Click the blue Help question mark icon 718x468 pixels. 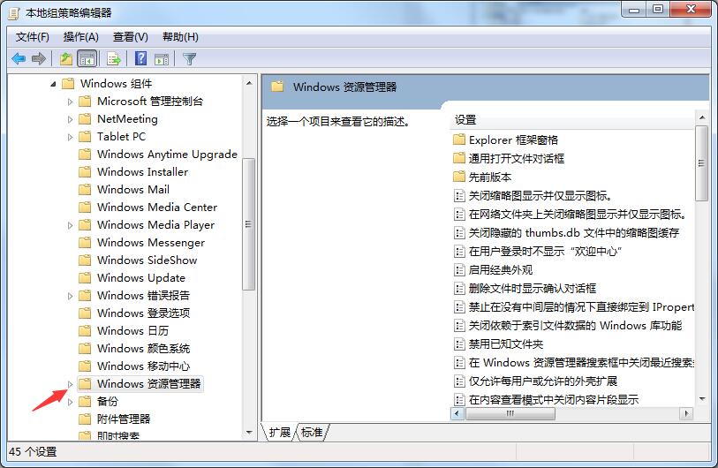(x=140, y=59)
